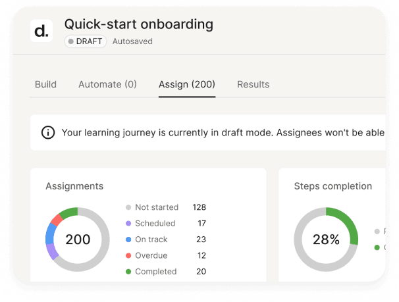This screenshot has height=302, width=399.
Task: Click the Steps completion card heading
Action: (332, 186)
